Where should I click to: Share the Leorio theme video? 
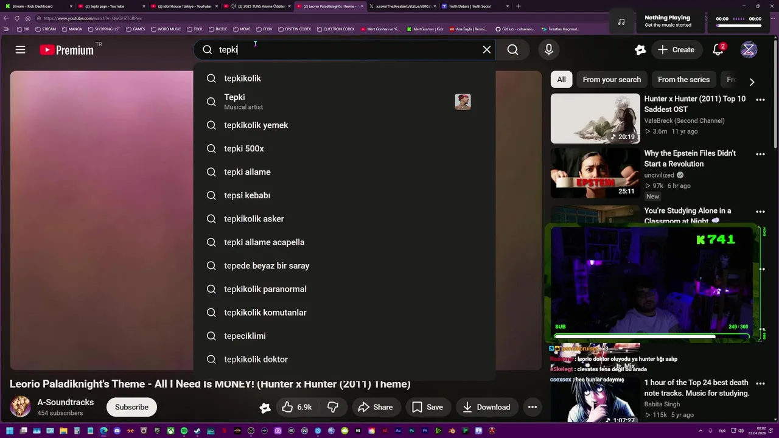(376, 407)
